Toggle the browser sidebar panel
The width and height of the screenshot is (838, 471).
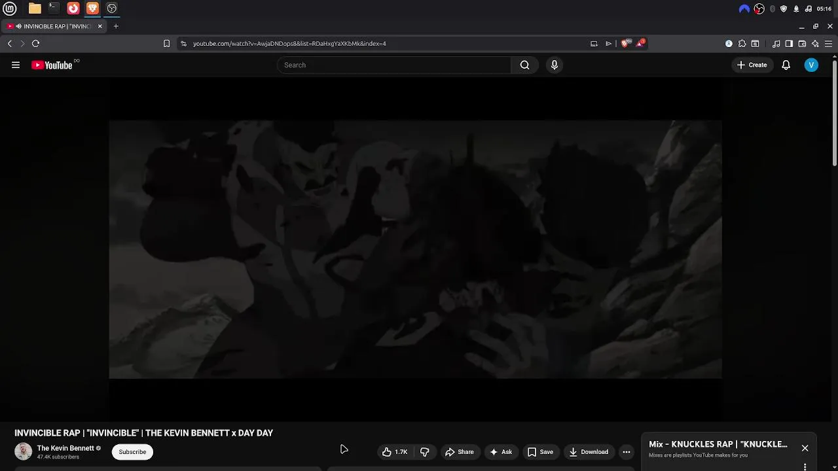[x=789, y=43]
